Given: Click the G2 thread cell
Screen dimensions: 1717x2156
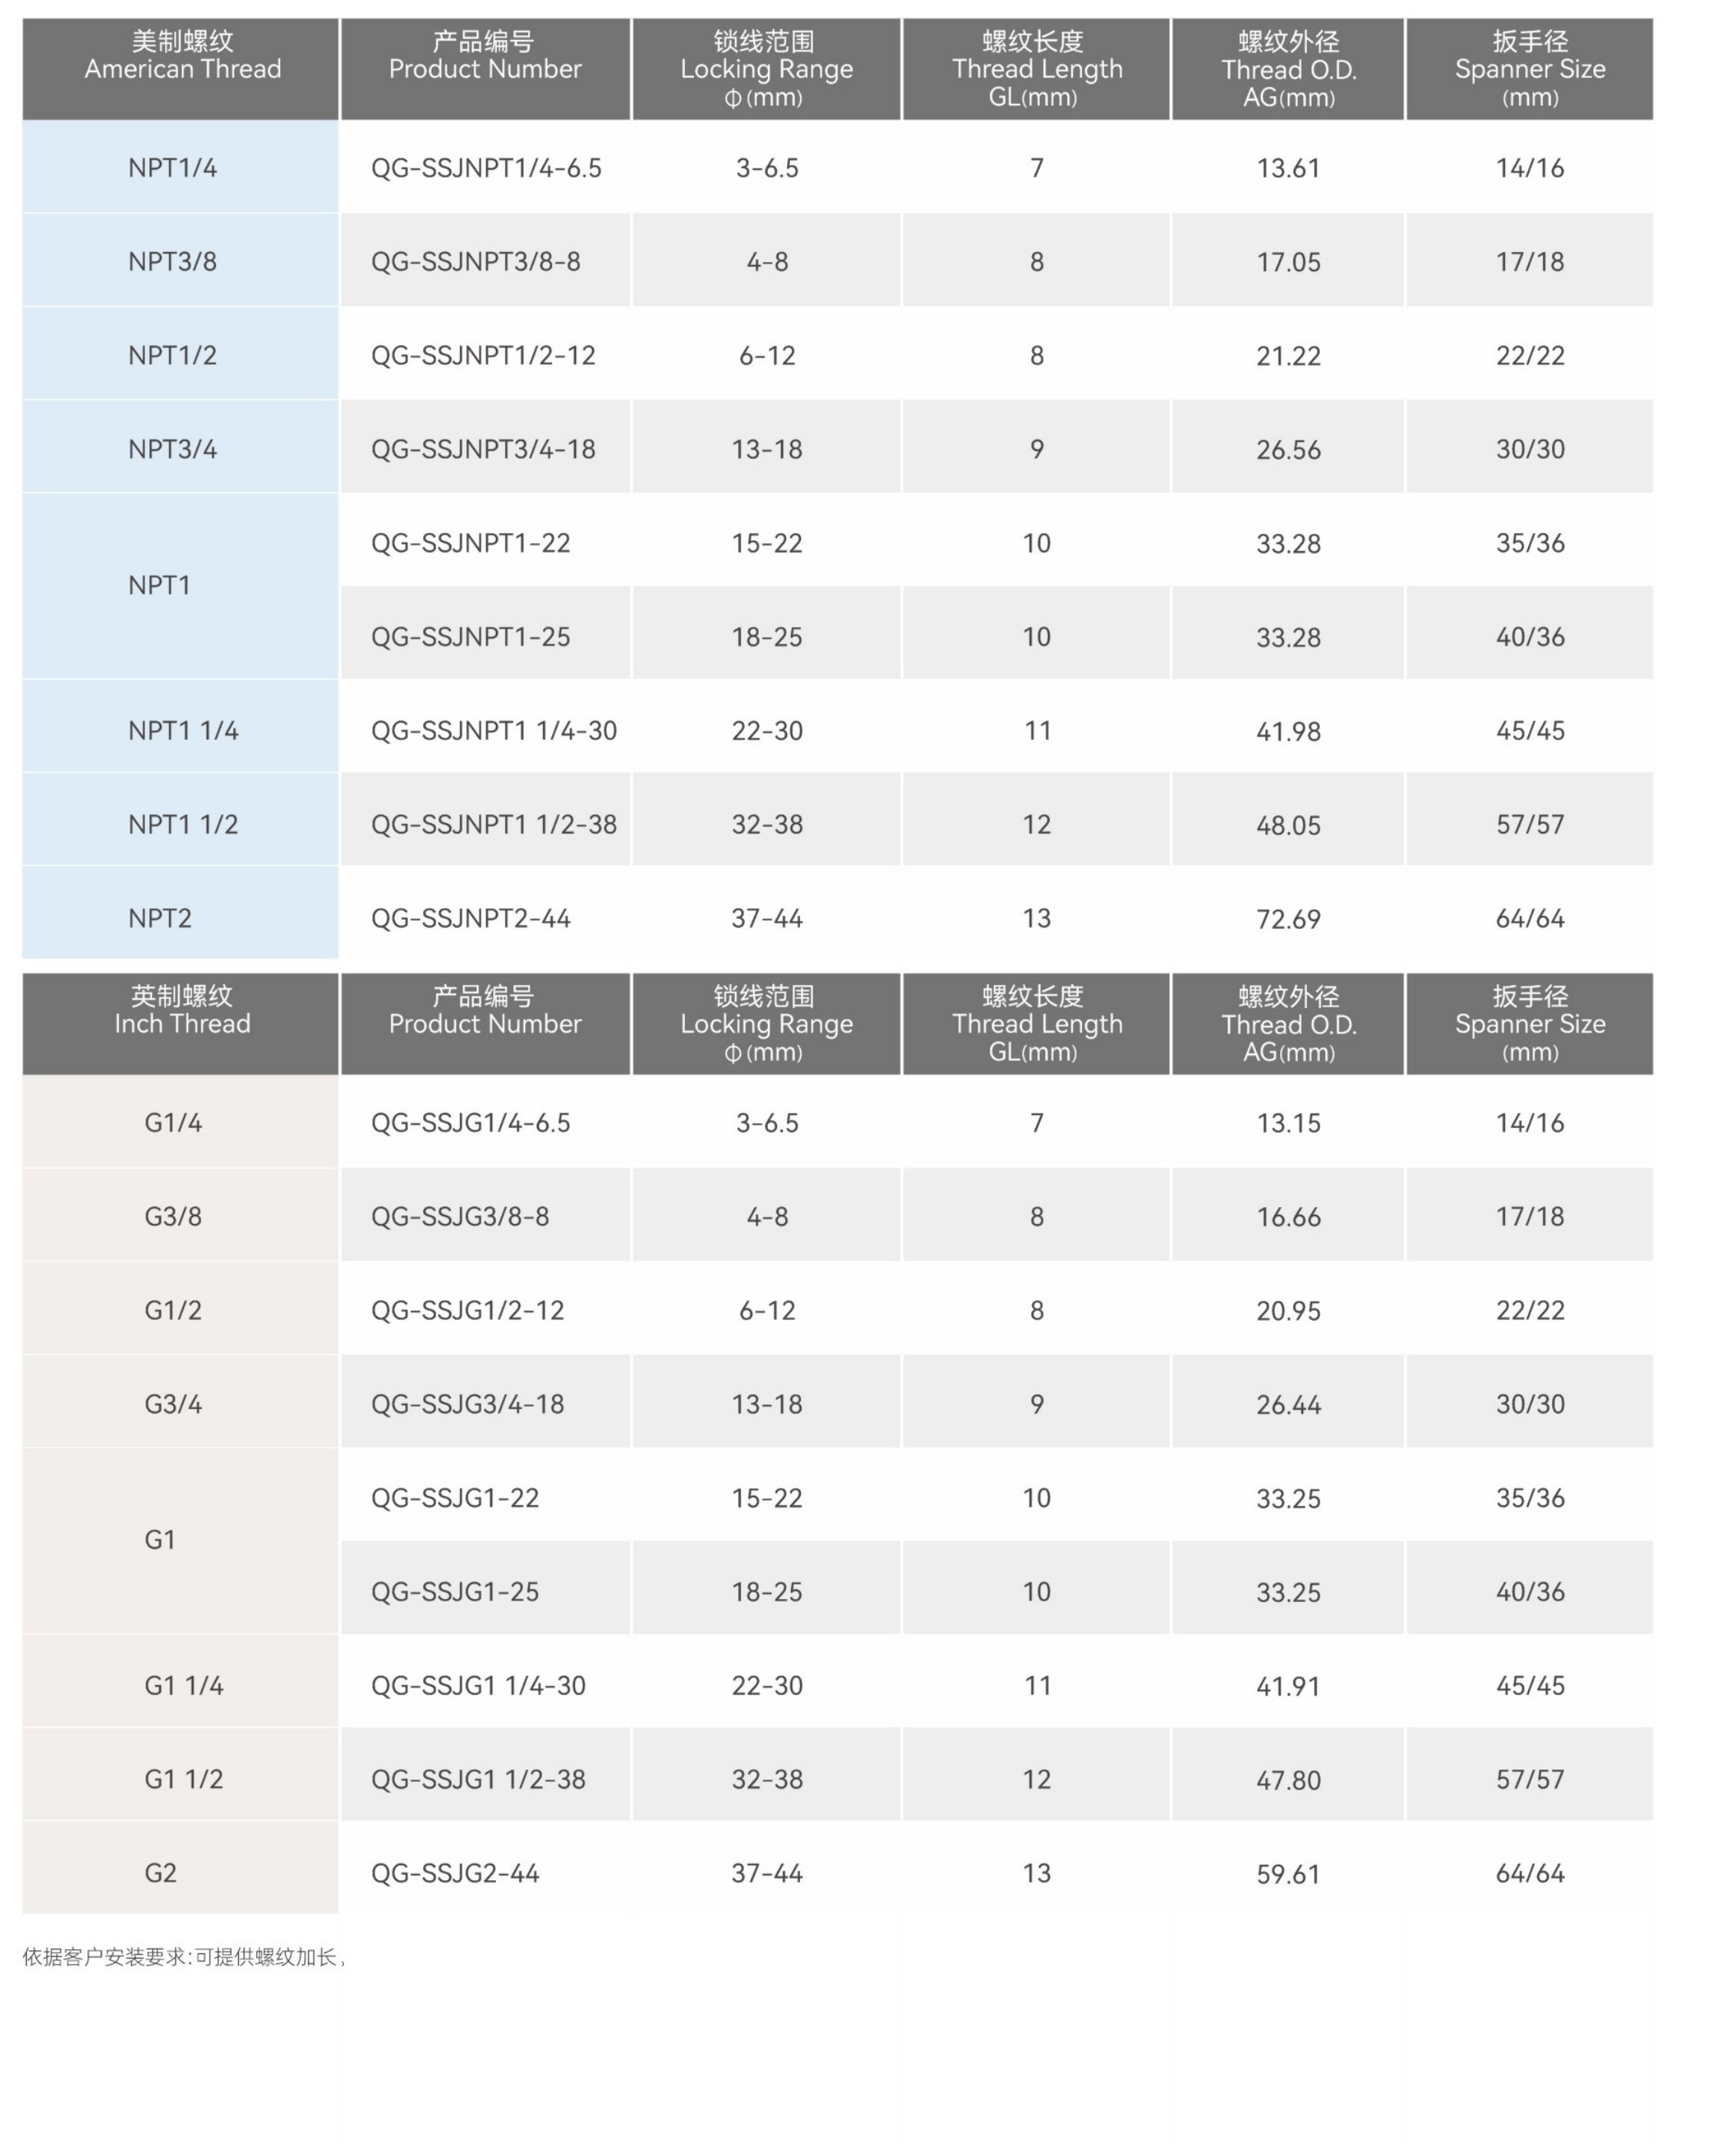Looking at the screenshot, I should (160, 1873).
